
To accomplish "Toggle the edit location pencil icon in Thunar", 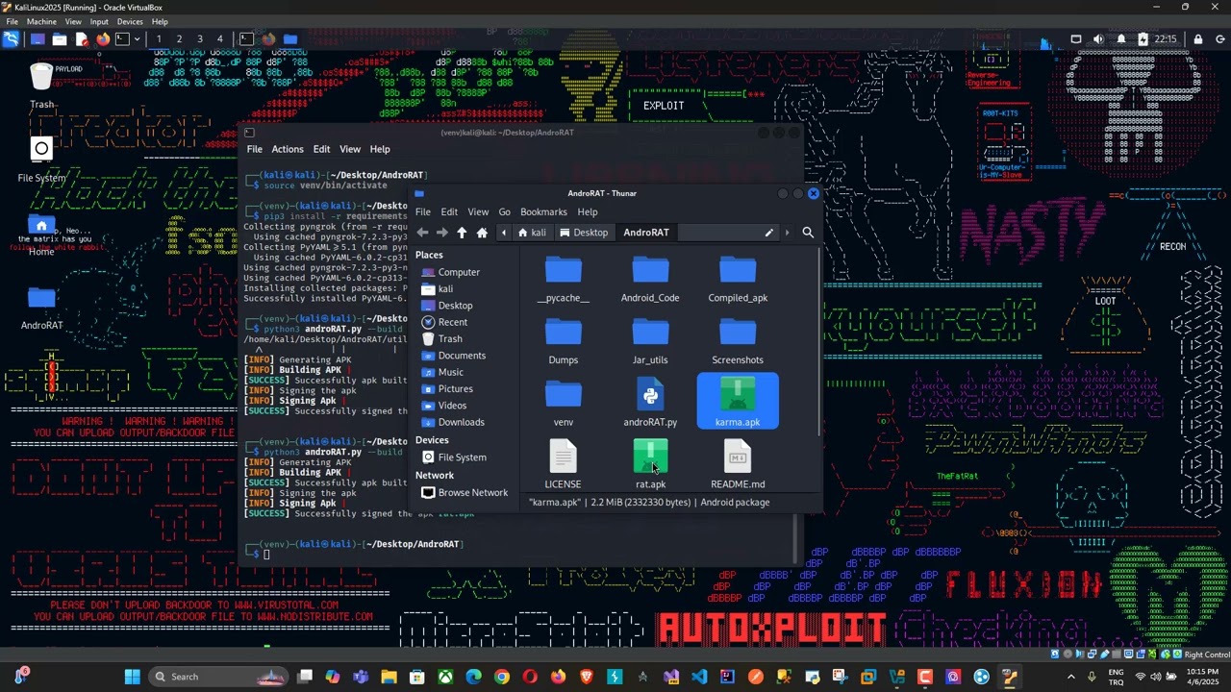I will pyautogui.click(x=768, y=233).
